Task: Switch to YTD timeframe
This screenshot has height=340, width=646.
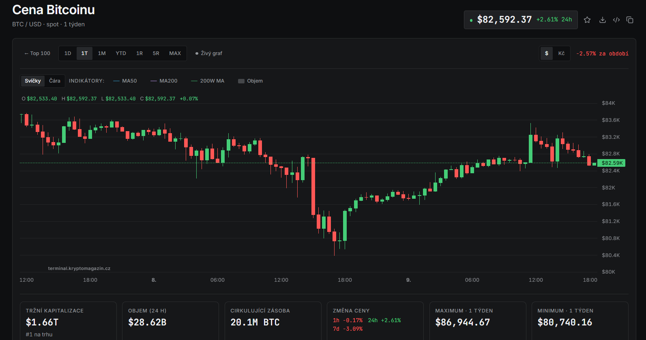Action: (x=121, y=53)
